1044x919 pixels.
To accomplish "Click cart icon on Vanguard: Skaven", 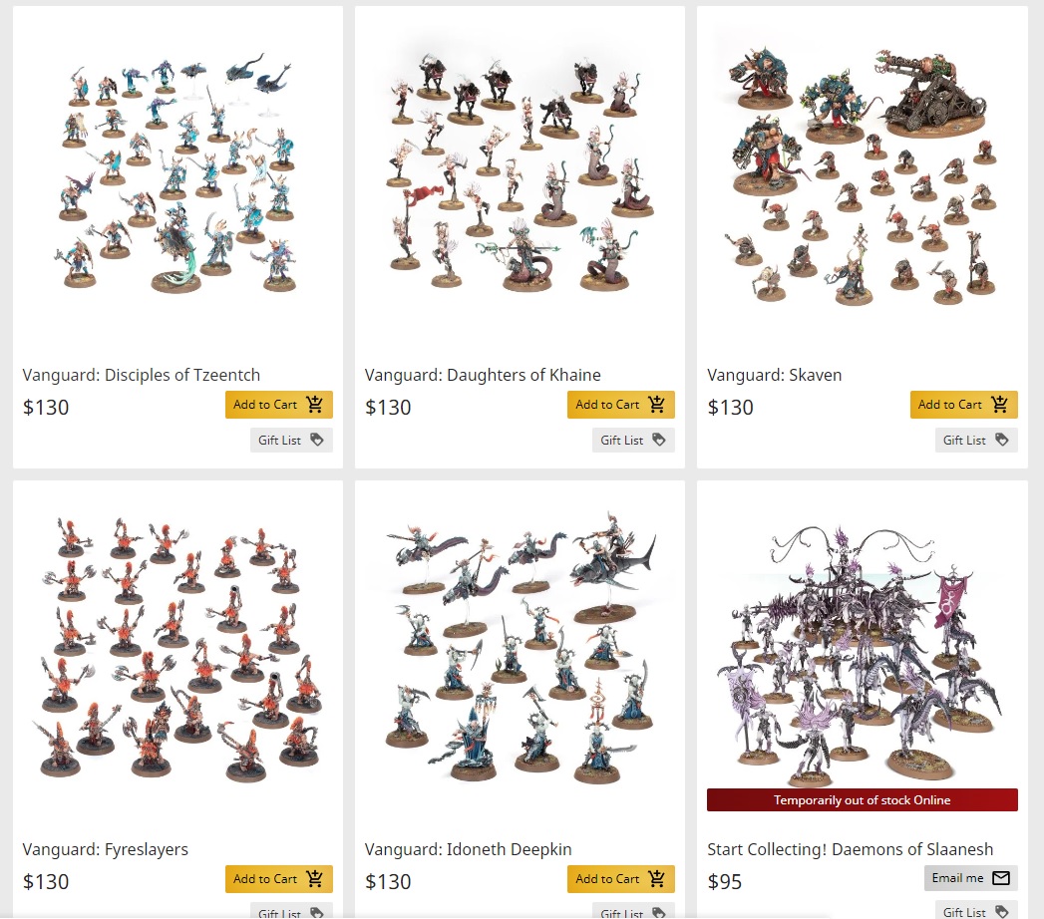I will [x=999, y=404].
